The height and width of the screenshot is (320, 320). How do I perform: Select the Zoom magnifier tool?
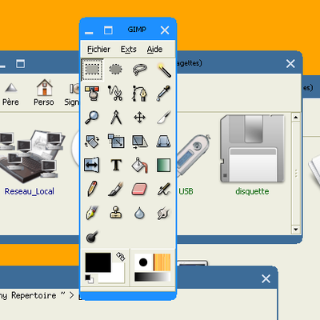pyautogui.click(x=92, y=118)
